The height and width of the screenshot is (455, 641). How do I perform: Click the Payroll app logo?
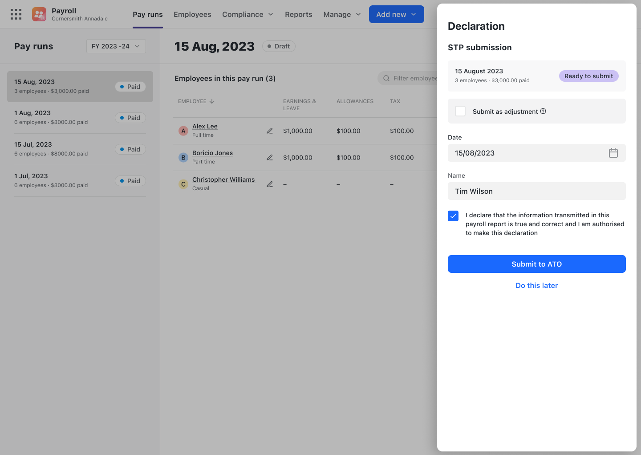[39, 14]
